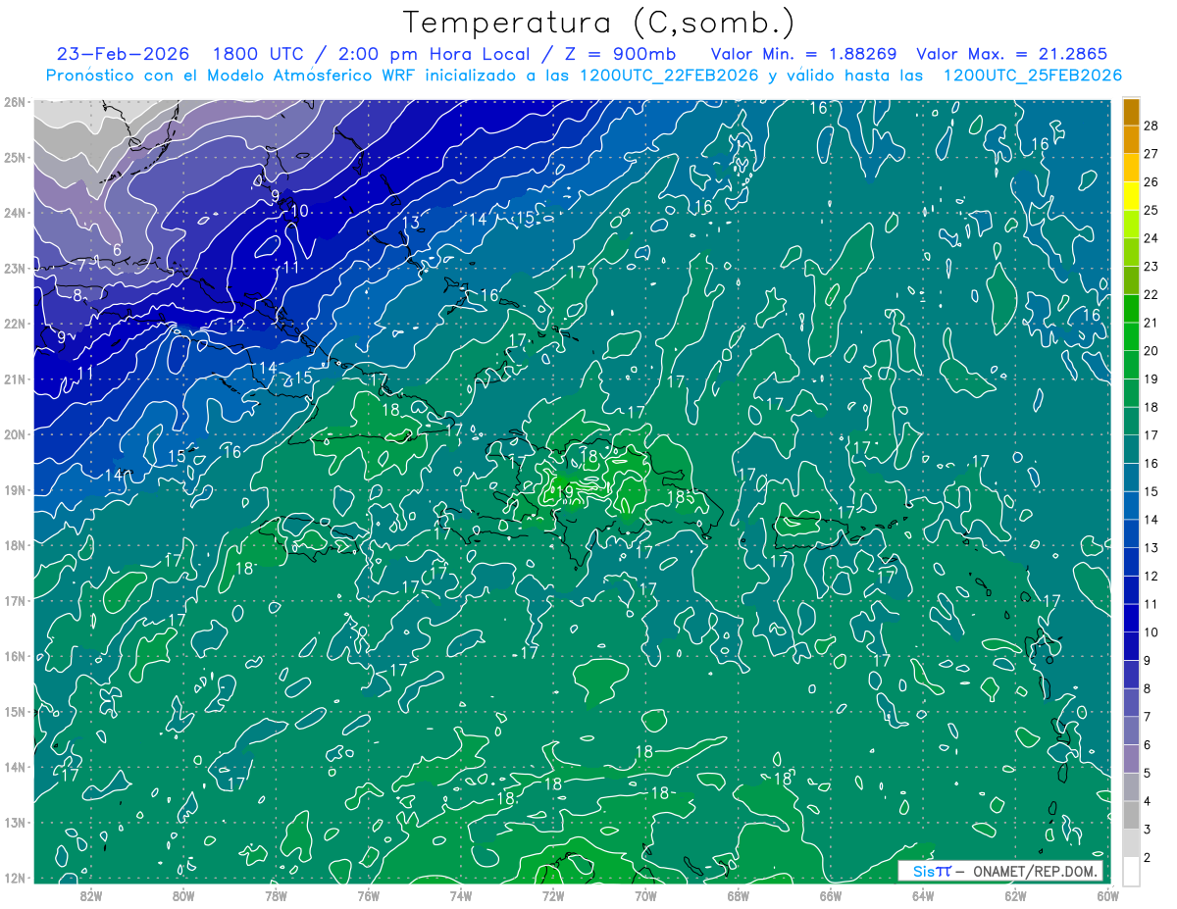Click the 'Temperatura (C,somb.)' chart title
This screenshot has height=909, width=1177.
point(599,23)
